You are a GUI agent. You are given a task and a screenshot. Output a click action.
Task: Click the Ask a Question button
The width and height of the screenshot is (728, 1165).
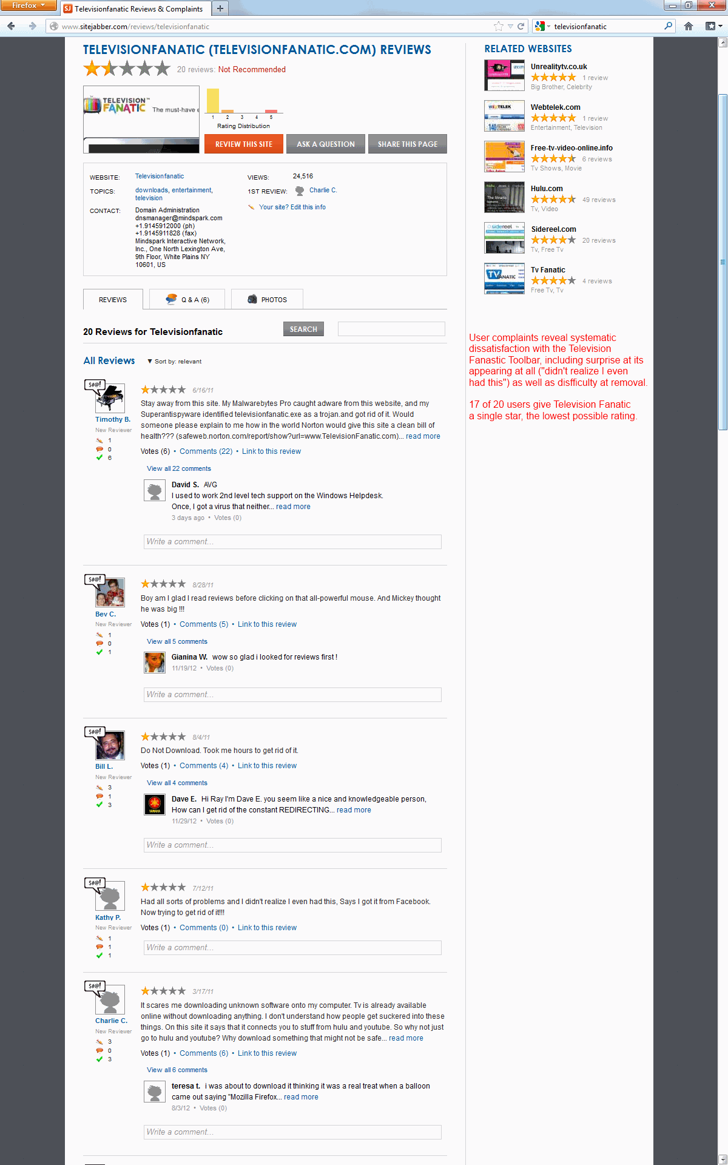coord(326,144)
